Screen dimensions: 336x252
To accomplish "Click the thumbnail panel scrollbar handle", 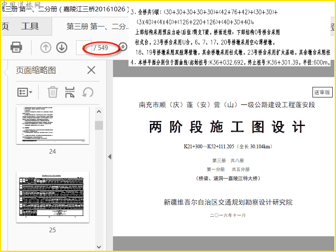I will pos(99,125).
